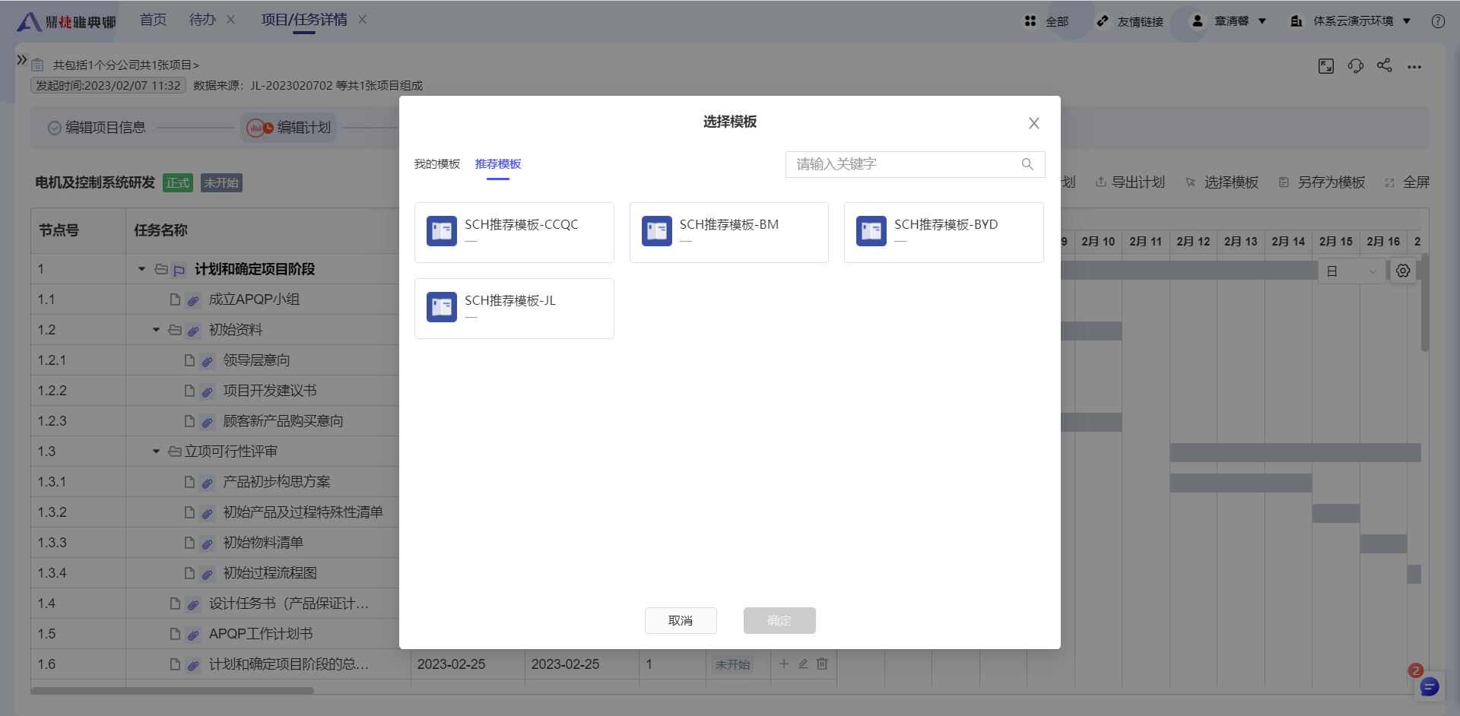
Task: Click the vertical scrollbar of the Gantt
Action: point(1425,303)
